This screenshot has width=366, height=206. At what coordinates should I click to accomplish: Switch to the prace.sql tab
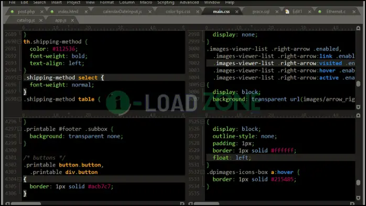(261, 12)
